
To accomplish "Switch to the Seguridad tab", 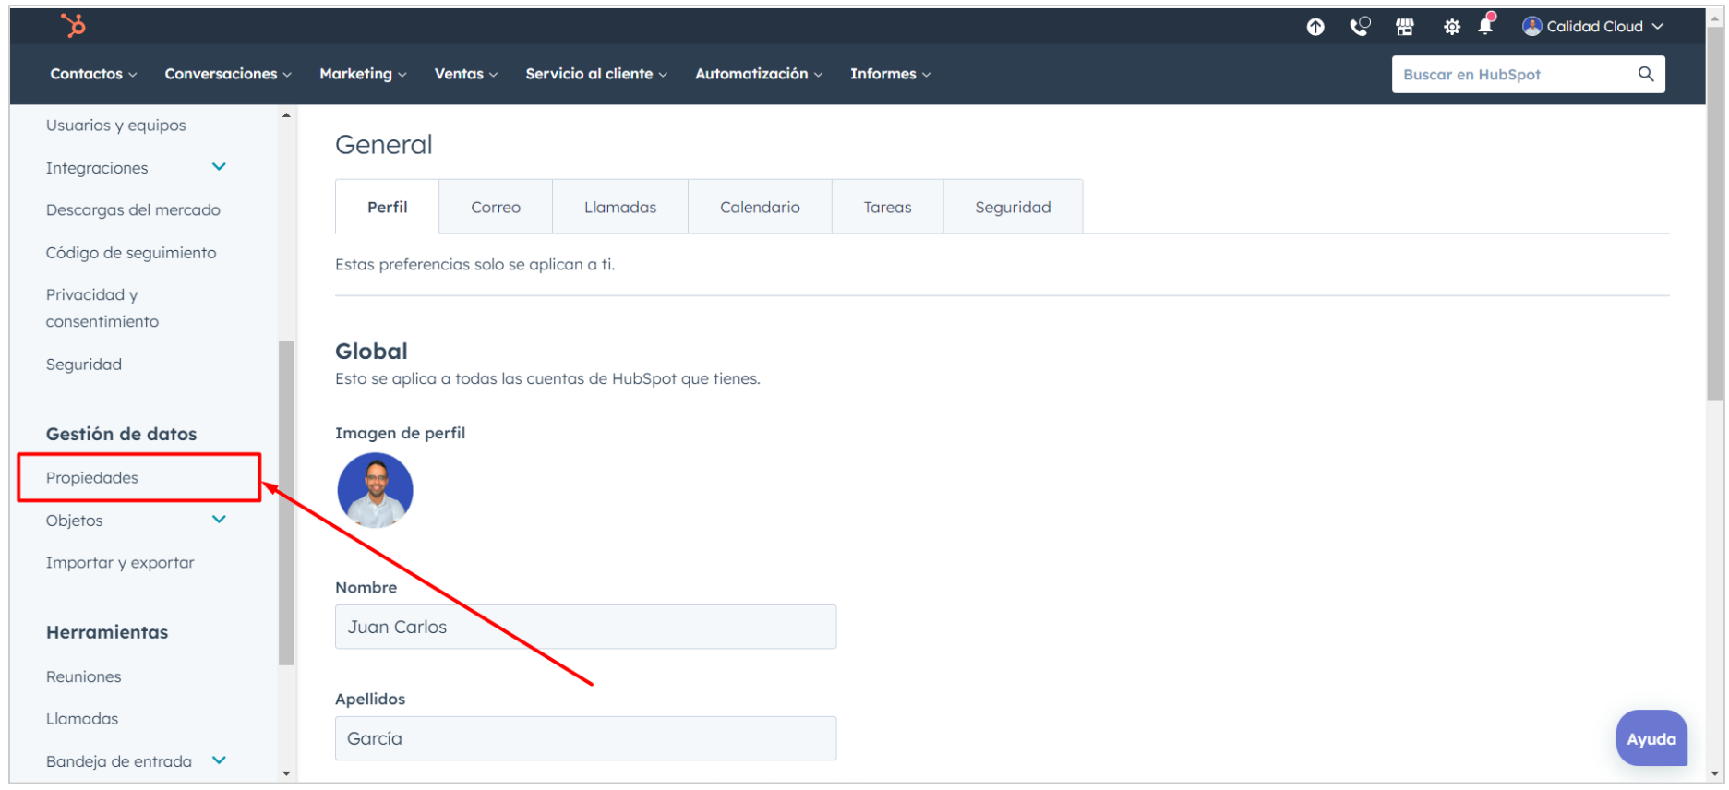I will tap(1013, 208).
